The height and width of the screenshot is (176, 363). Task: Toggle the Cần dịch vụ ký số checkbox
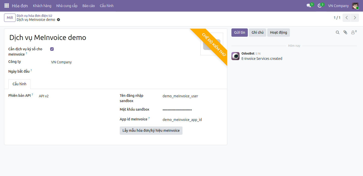52,49
